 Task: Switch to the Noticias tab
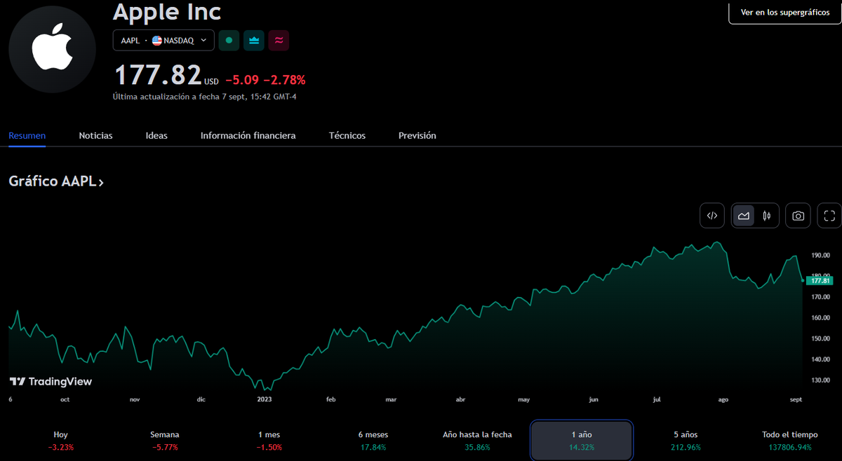pyautogui.click(x=95, y=135)
